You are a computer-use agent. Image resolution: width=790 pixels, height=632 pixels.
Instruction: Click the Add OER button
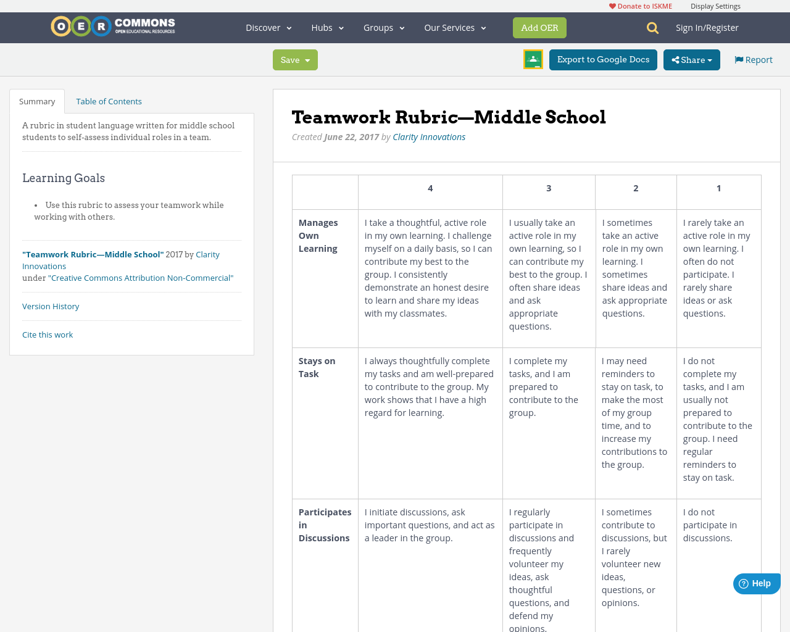tap(539, 27)
